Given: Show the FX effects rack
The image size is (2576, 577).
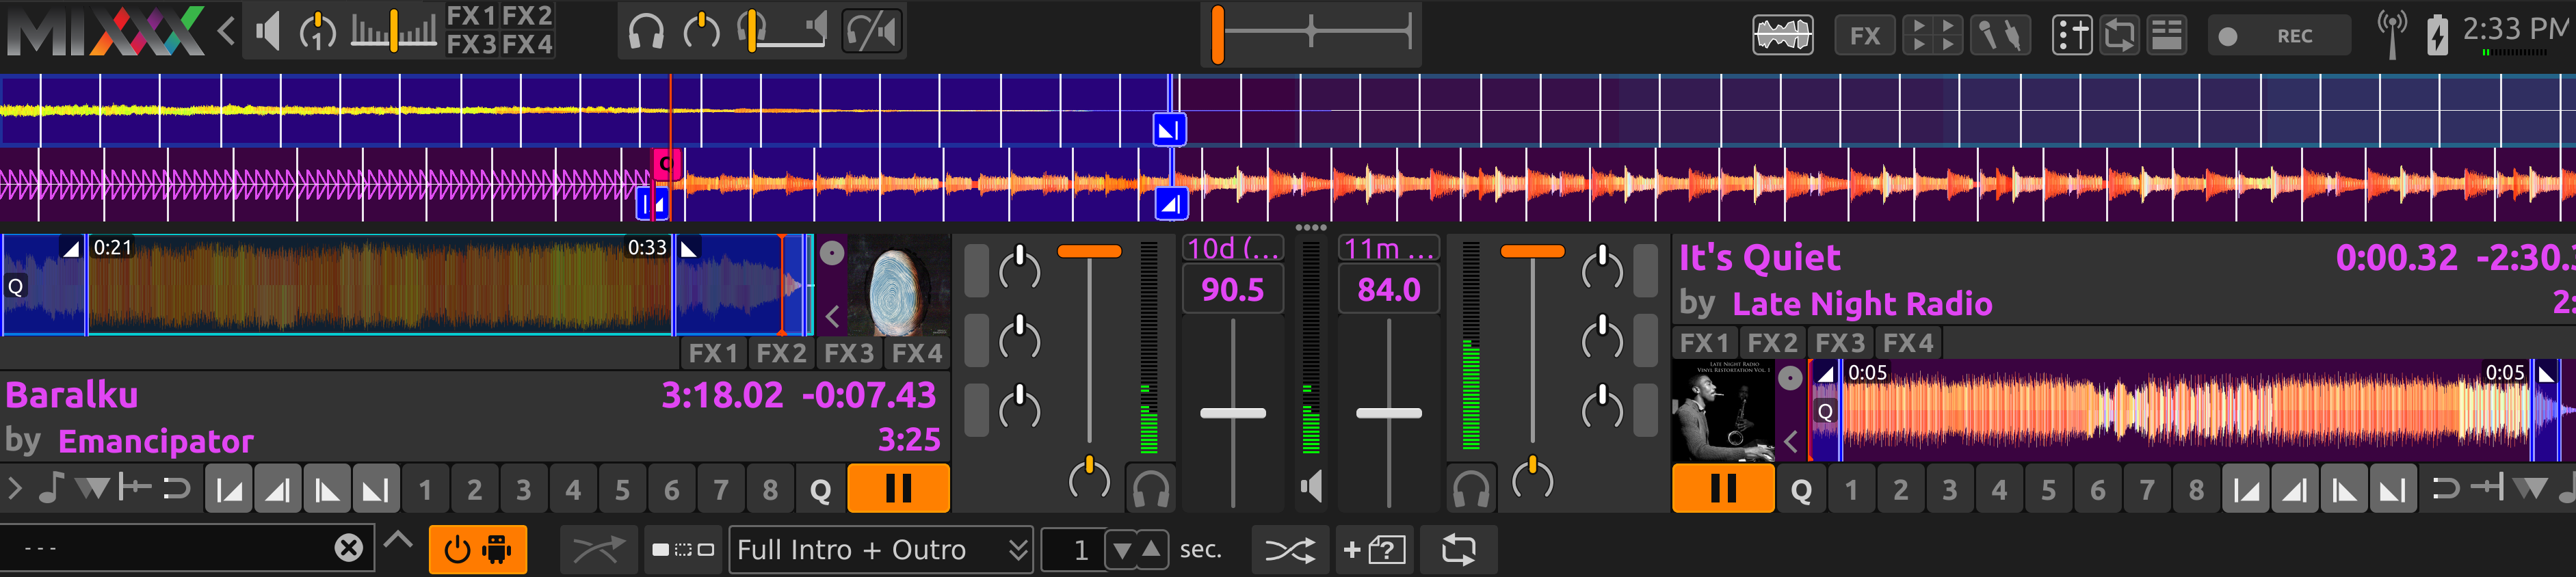Looking at the screenshot, I should pos(1864,36).
